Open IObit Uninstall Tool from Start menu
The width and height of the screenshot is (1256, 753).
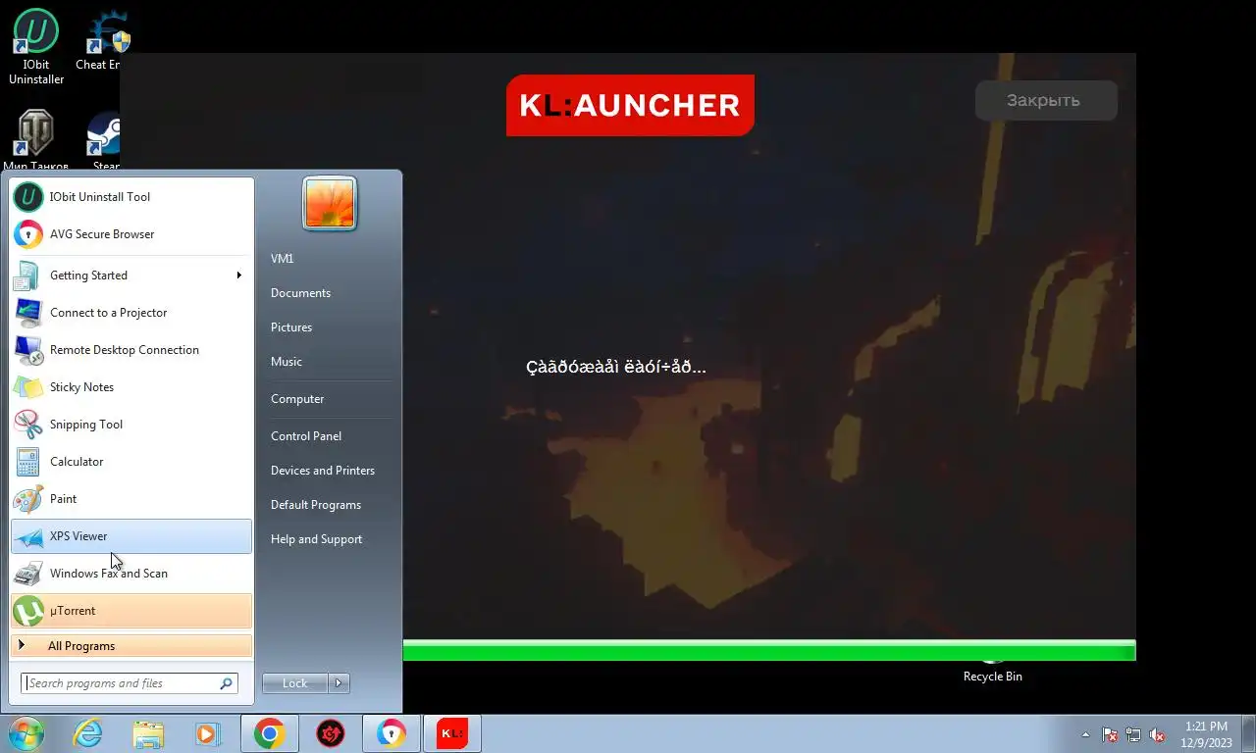pos(131,197)
